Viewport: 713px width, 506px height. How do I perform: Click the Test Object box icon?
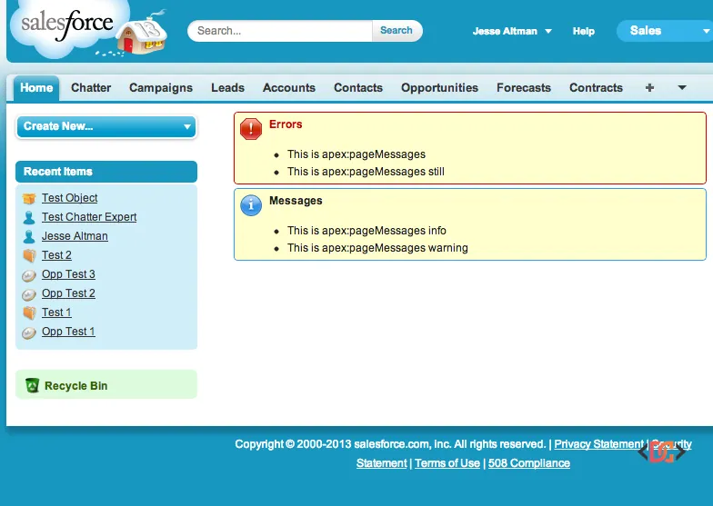[29, 198]
